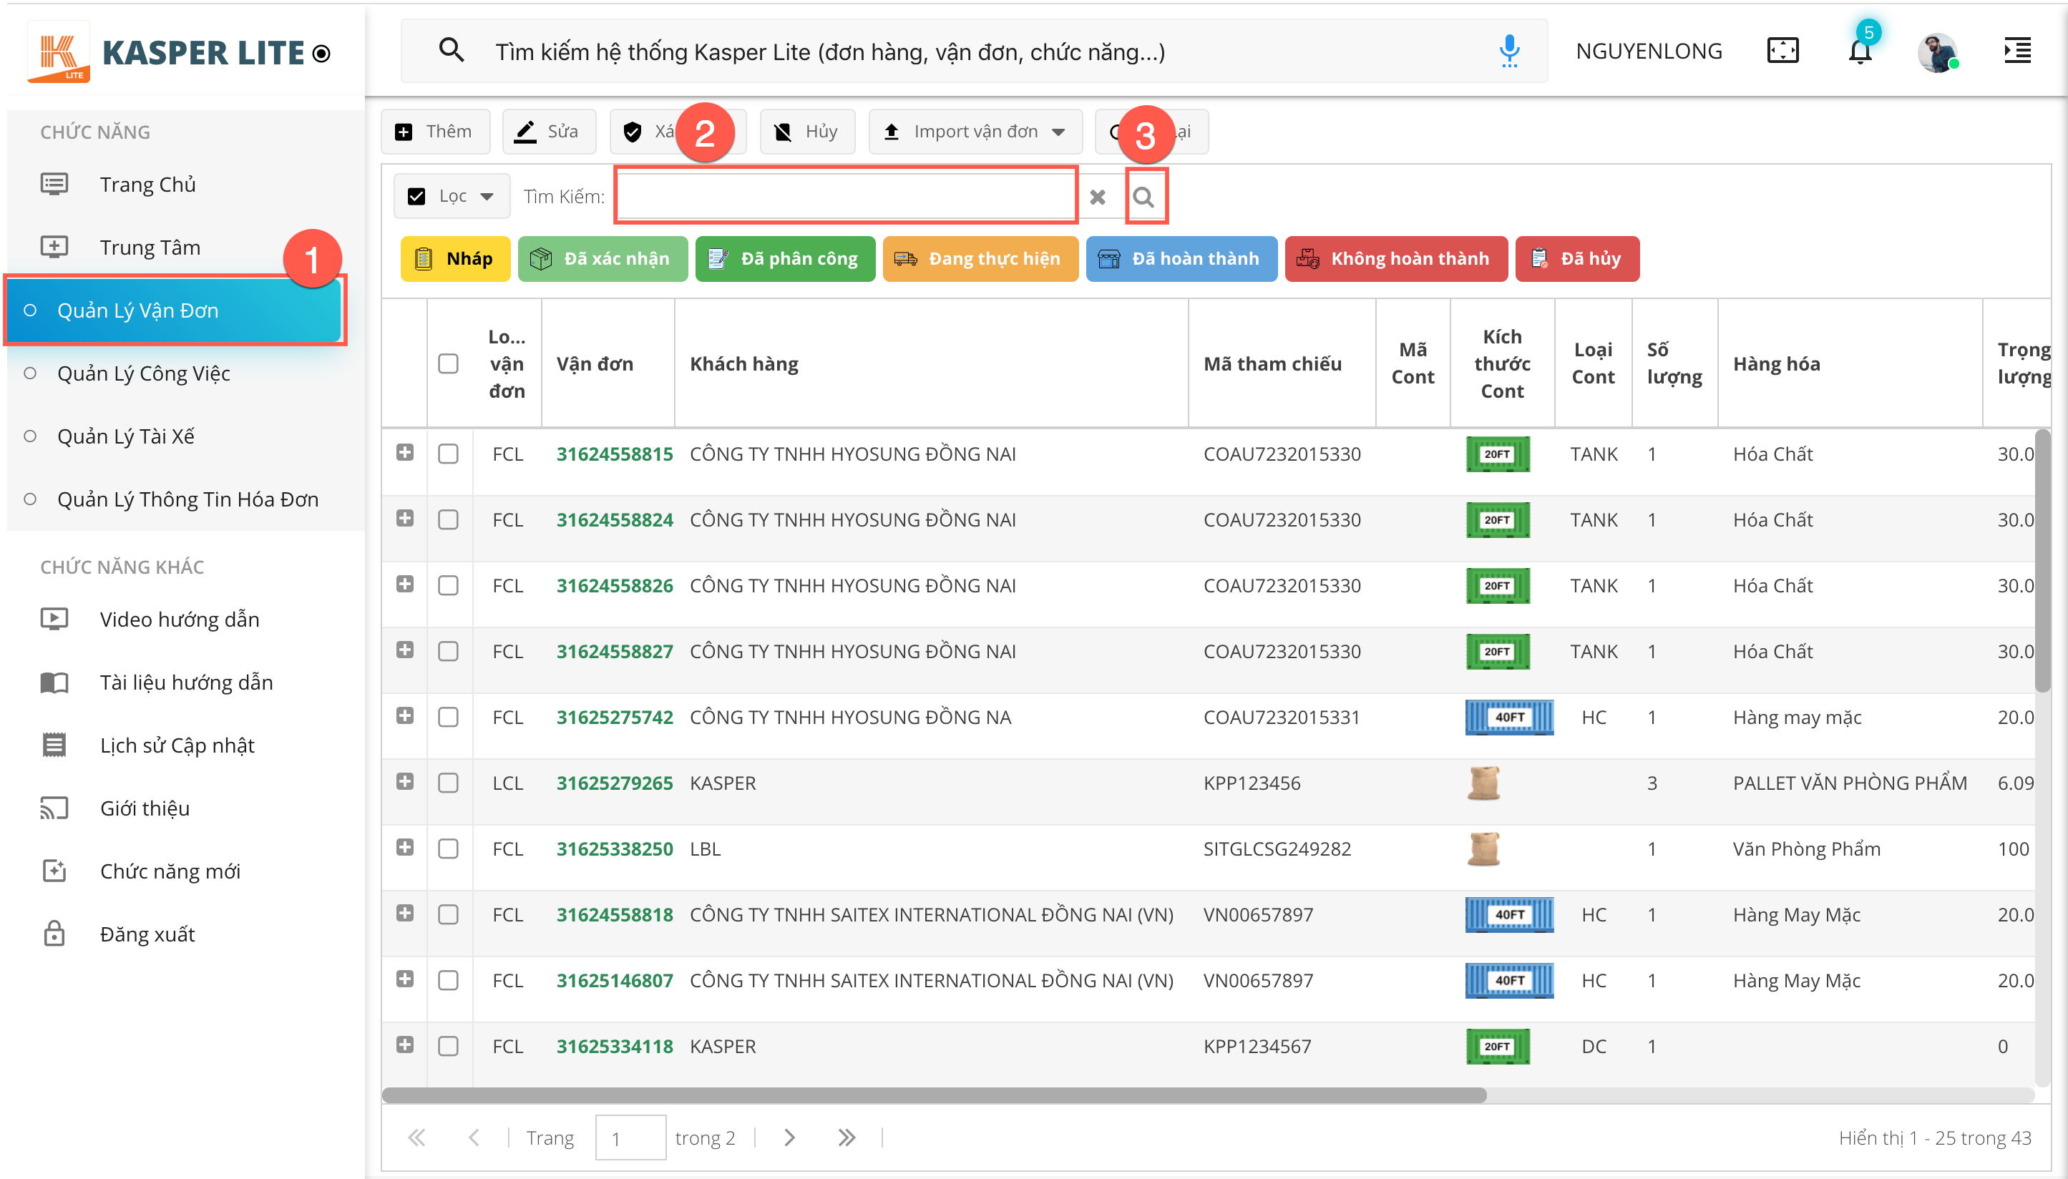Open the Import vận đơn dropdown

(x=975, y=132)
